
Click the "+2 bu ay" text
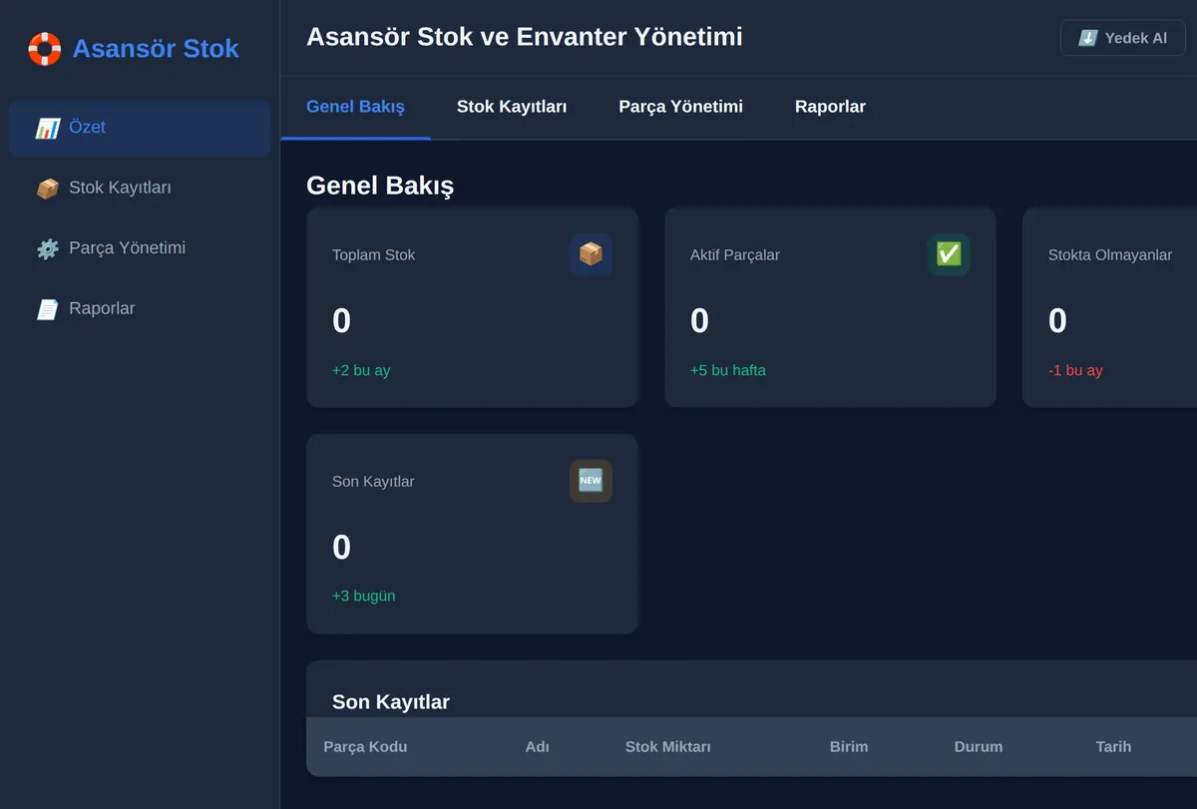(x=361, y=370)
